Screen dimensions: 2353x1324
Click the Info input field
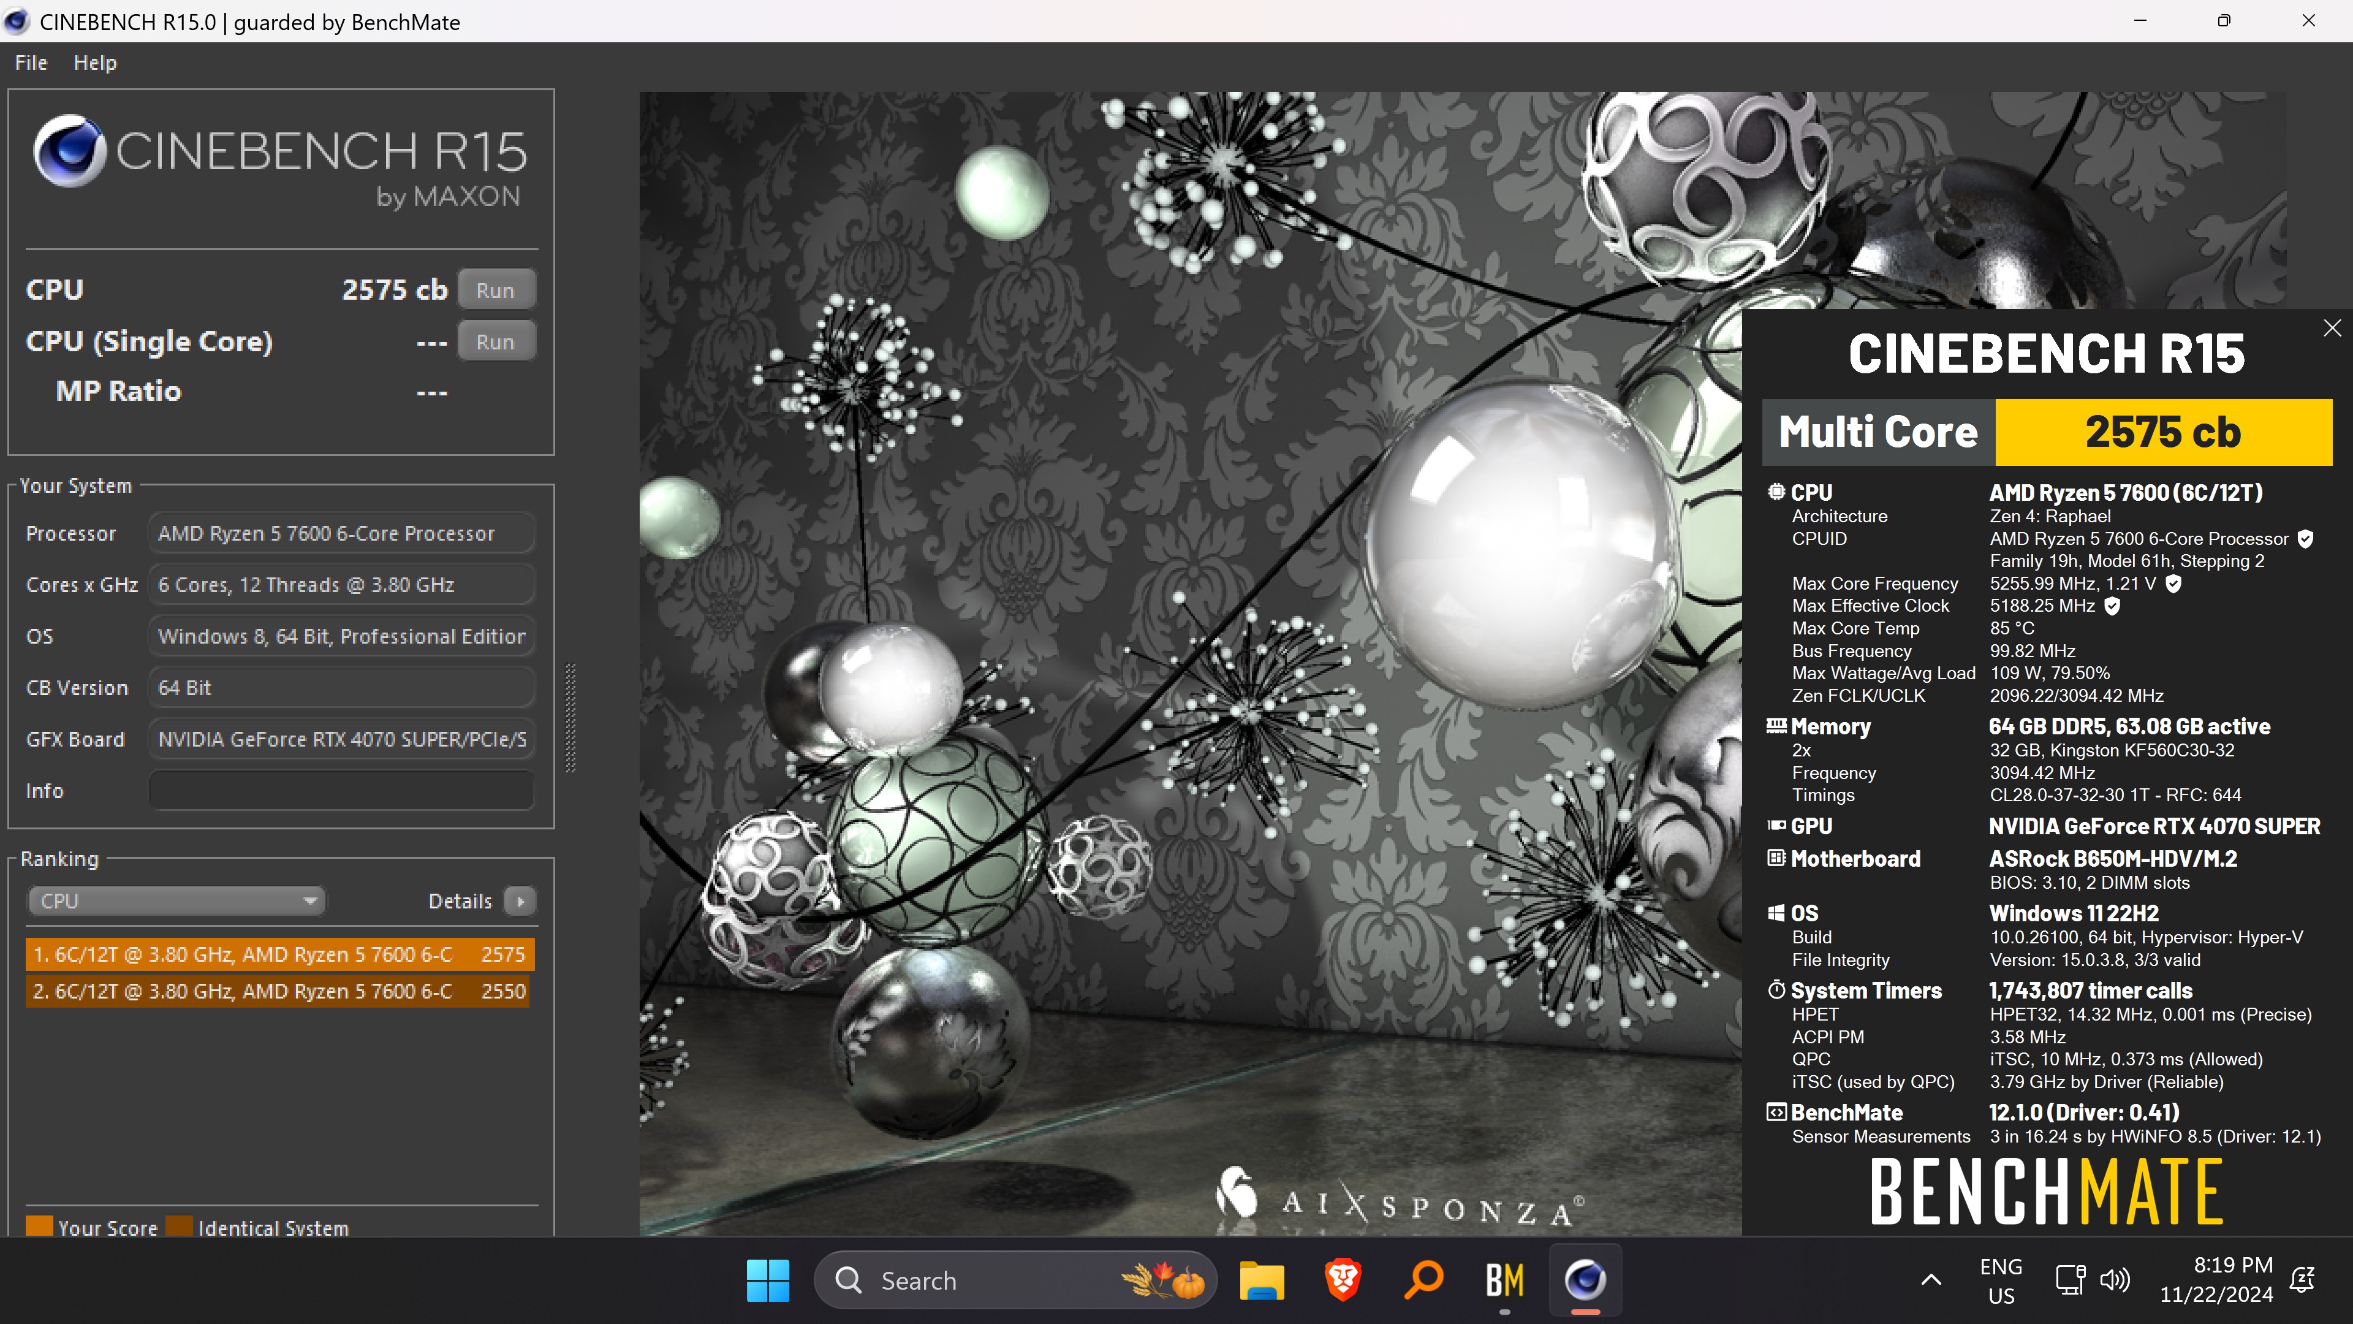coord(342,791)
